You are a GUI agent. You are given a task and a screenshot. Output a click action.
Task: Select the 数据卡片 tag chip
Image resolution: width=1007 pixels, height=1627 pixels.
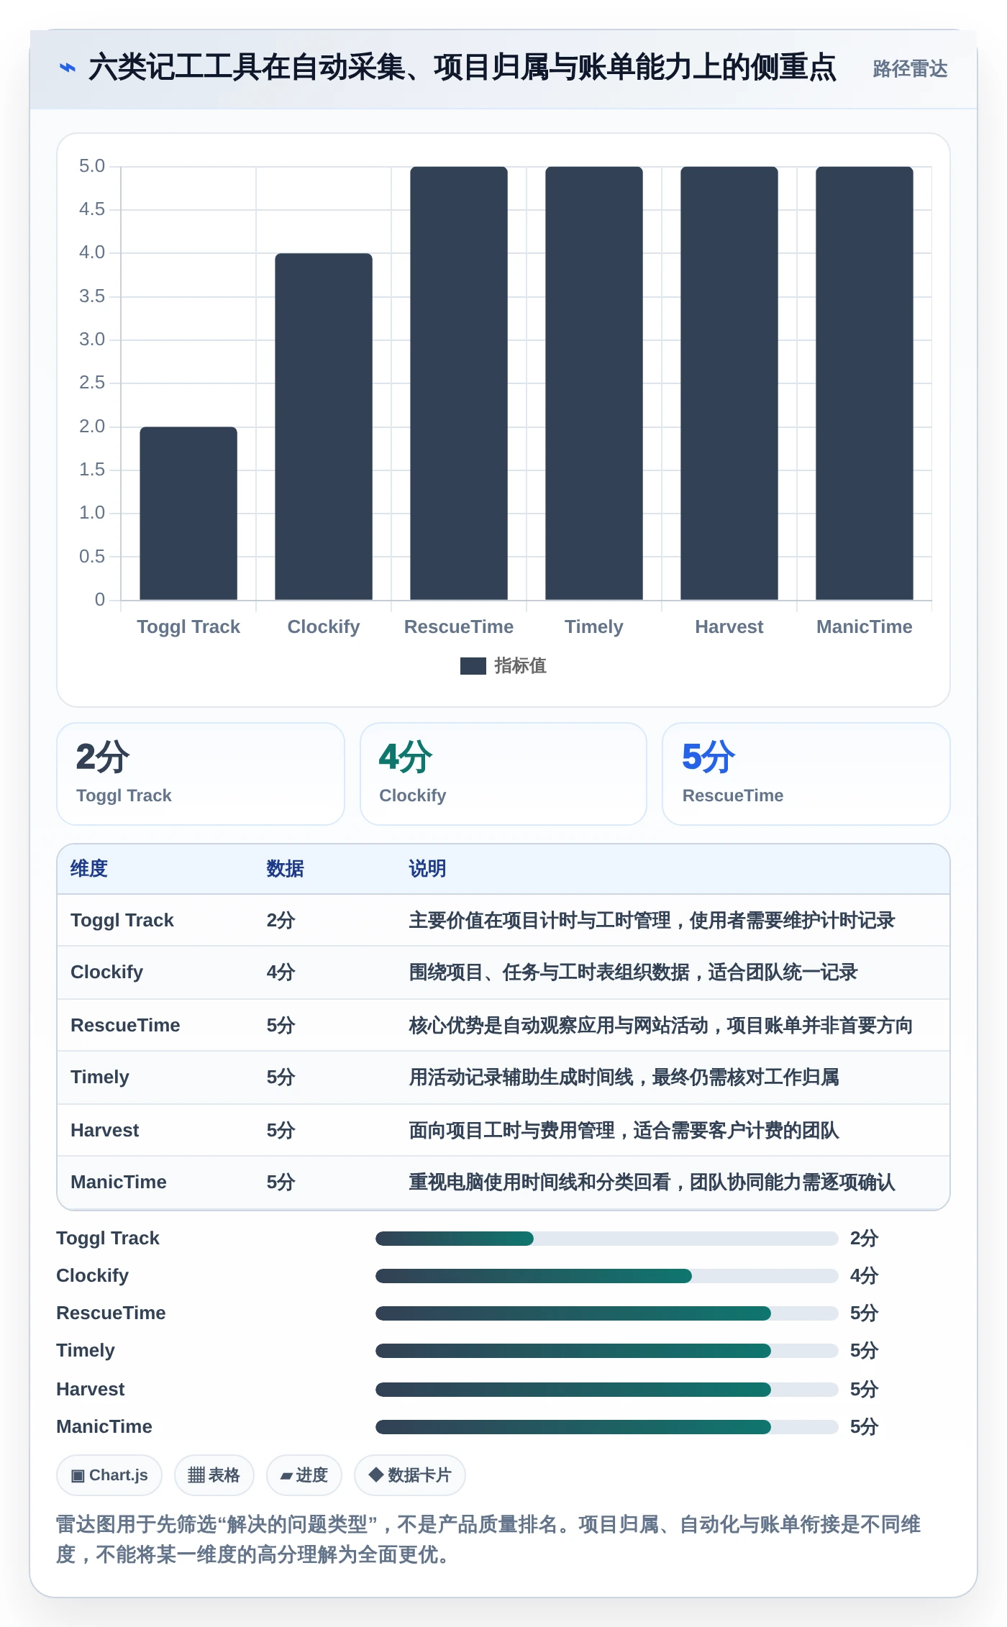point(410,1475)
